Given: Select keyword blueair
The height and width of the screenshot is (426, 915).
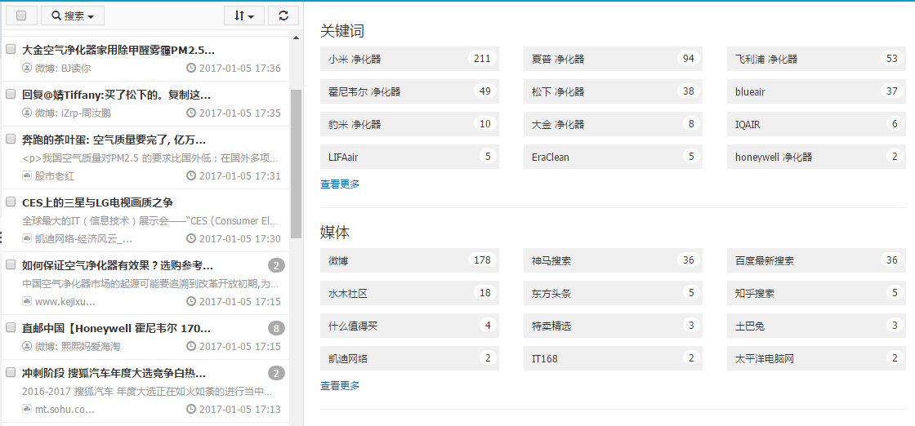Looking at the screenshot, I should (x=816, y=91).
